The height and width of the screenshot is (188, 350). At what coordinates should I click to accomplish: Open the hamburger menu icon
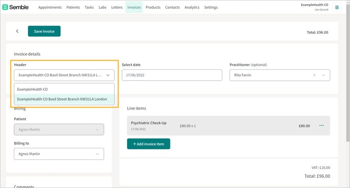pos(337,7)
